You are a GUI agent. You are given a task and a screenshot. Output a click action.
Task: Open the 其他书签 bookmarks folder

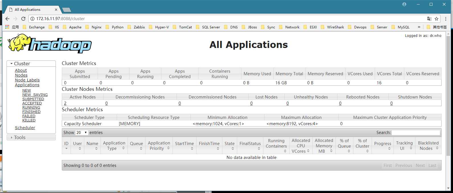(437, 27)
